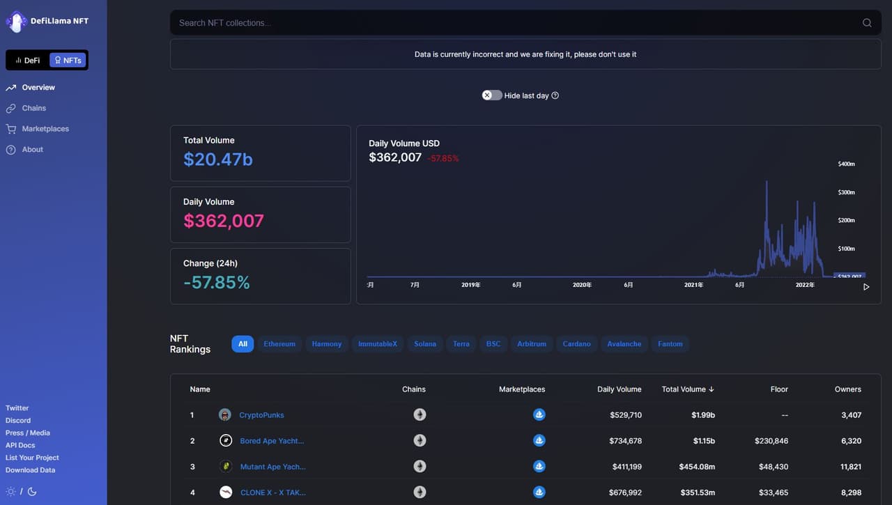Click the search magnifier icon
892x505 pixels.
(x=867, y=23)
